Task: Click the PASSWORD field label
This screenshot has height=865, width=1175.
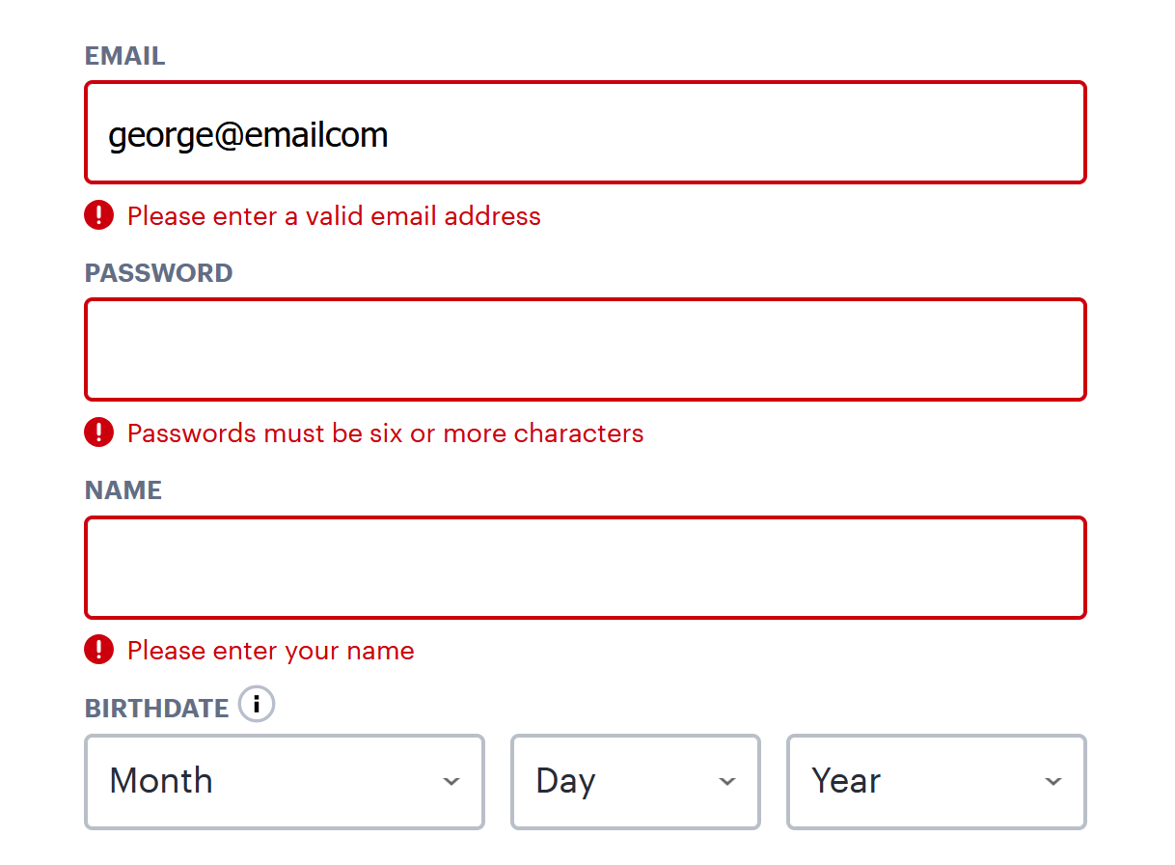Action: (x=158, y=273)
